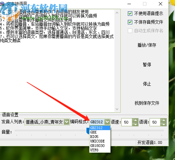Open the 发音人列表 voice dropdown

(66, 122)
